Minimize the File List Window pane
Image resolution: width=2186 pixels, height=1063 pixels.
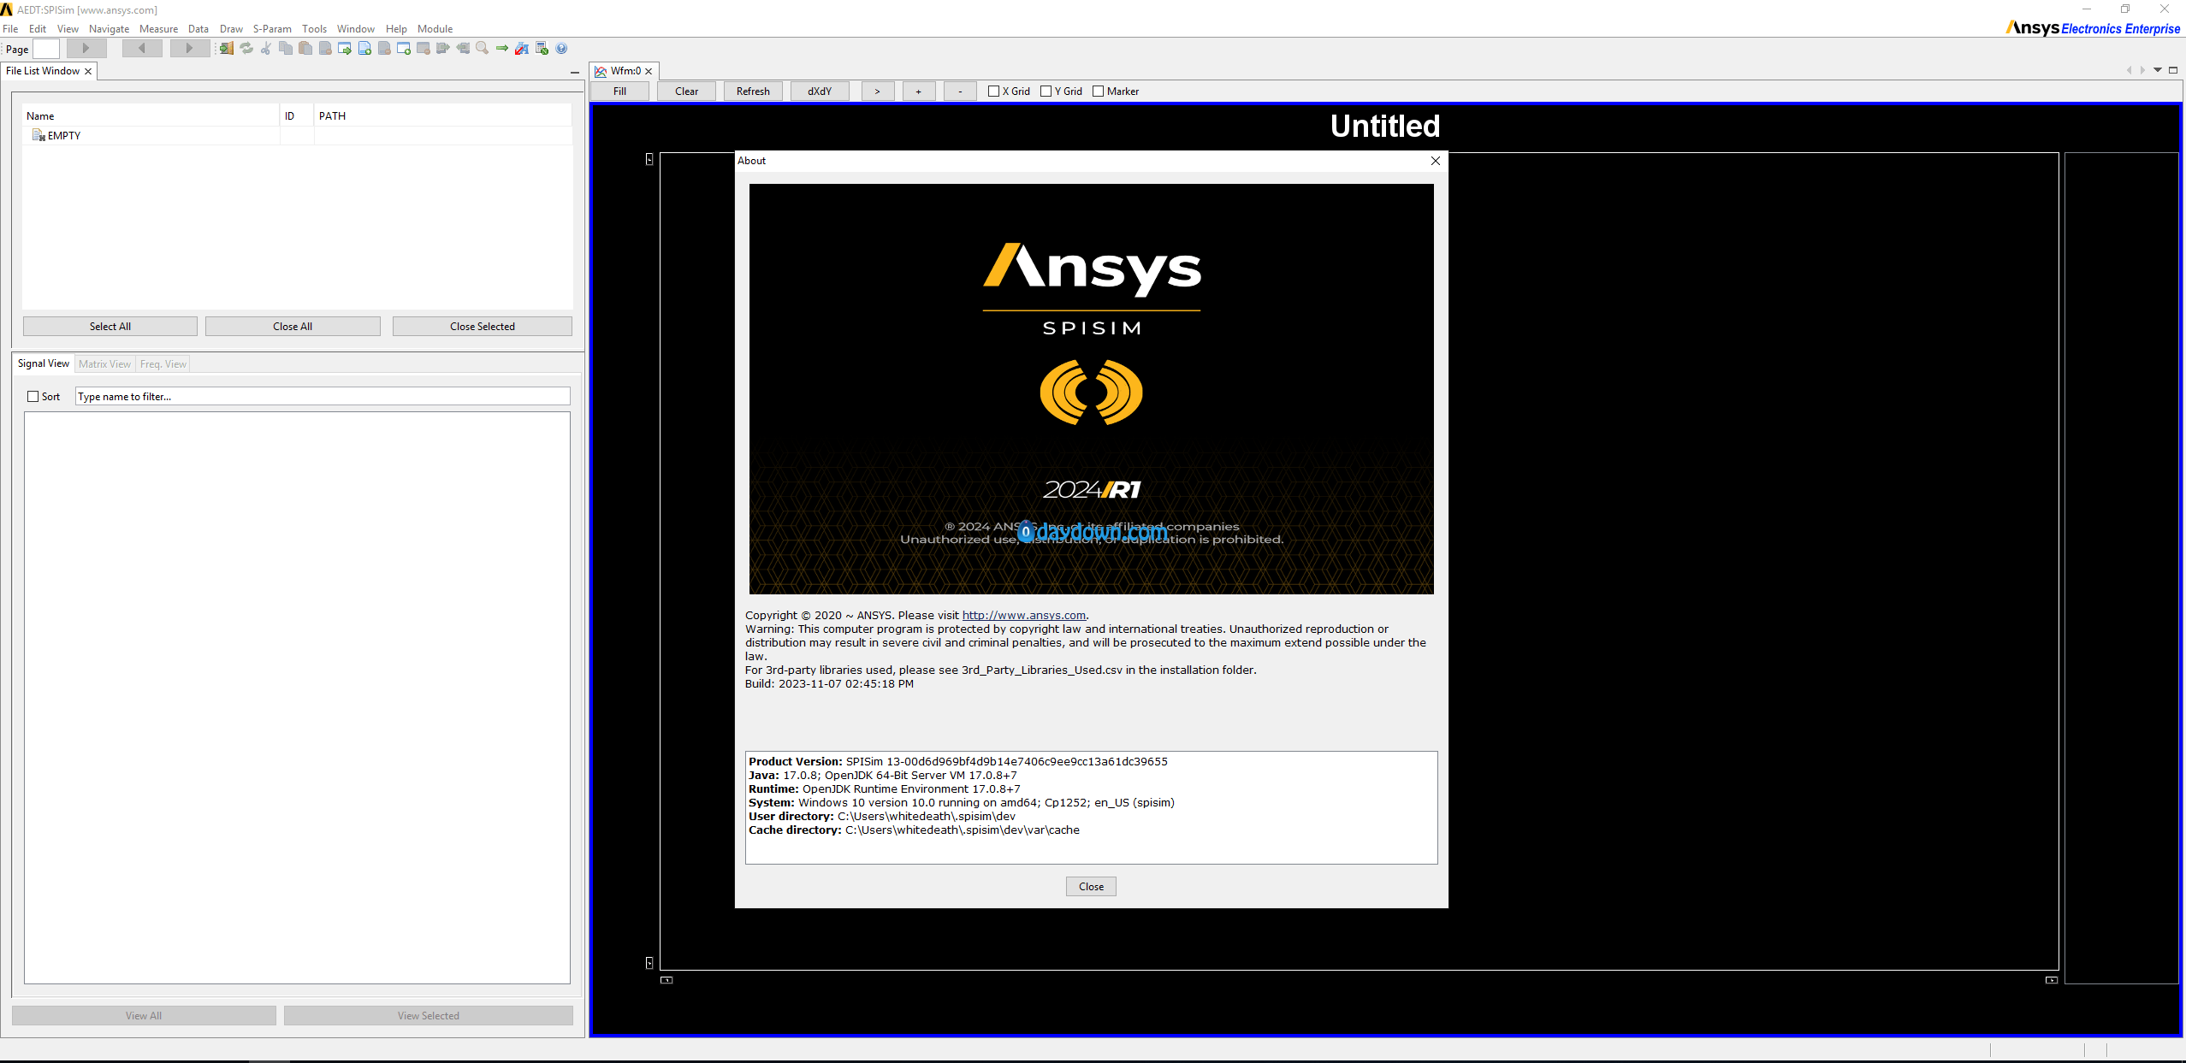pos(575,73)
